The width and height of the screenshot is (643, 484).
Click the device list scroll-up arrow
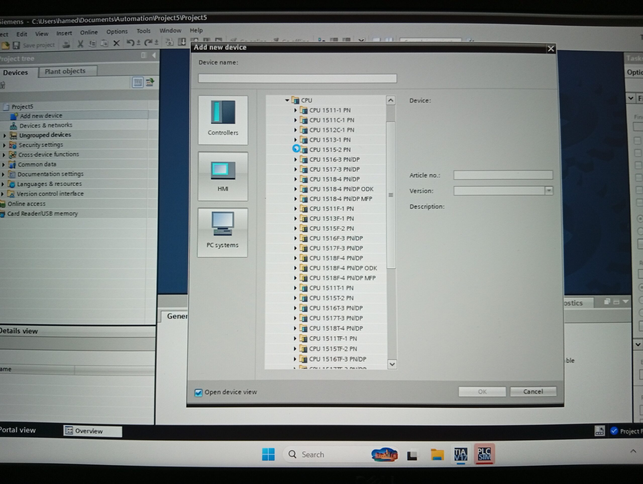[x=391, y=100]
